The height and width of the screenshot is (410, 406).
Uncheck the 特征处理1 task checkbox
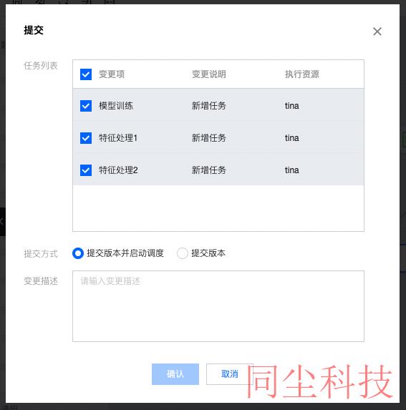[x=86, y=138]
